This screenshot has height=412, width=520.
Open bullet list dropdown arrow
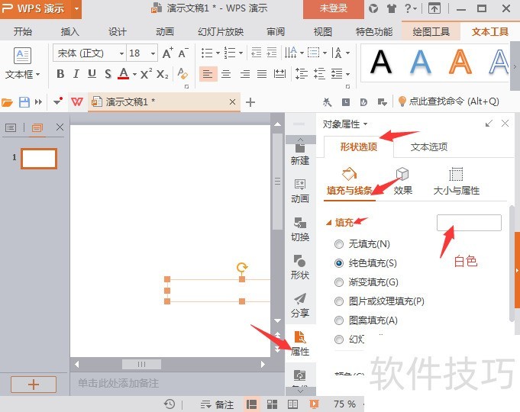218,53
